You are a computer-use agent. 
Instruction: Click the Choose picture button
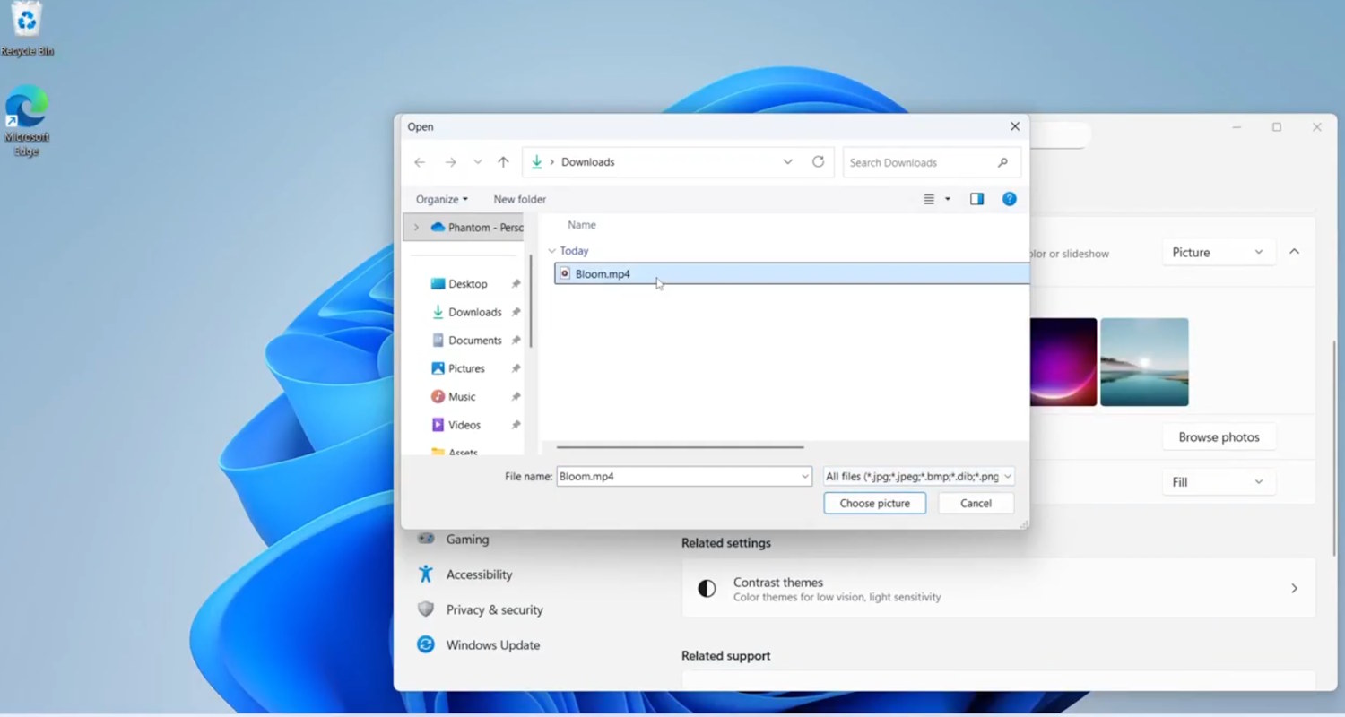click(874, 504)
